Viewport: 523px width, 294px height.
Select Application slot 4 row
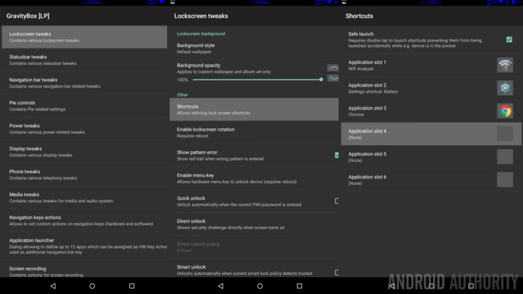click(432, 134)
